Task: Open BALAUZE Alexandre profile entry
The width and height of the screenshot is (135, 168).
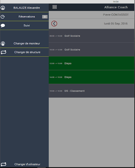Action: [x=24, y=8]
